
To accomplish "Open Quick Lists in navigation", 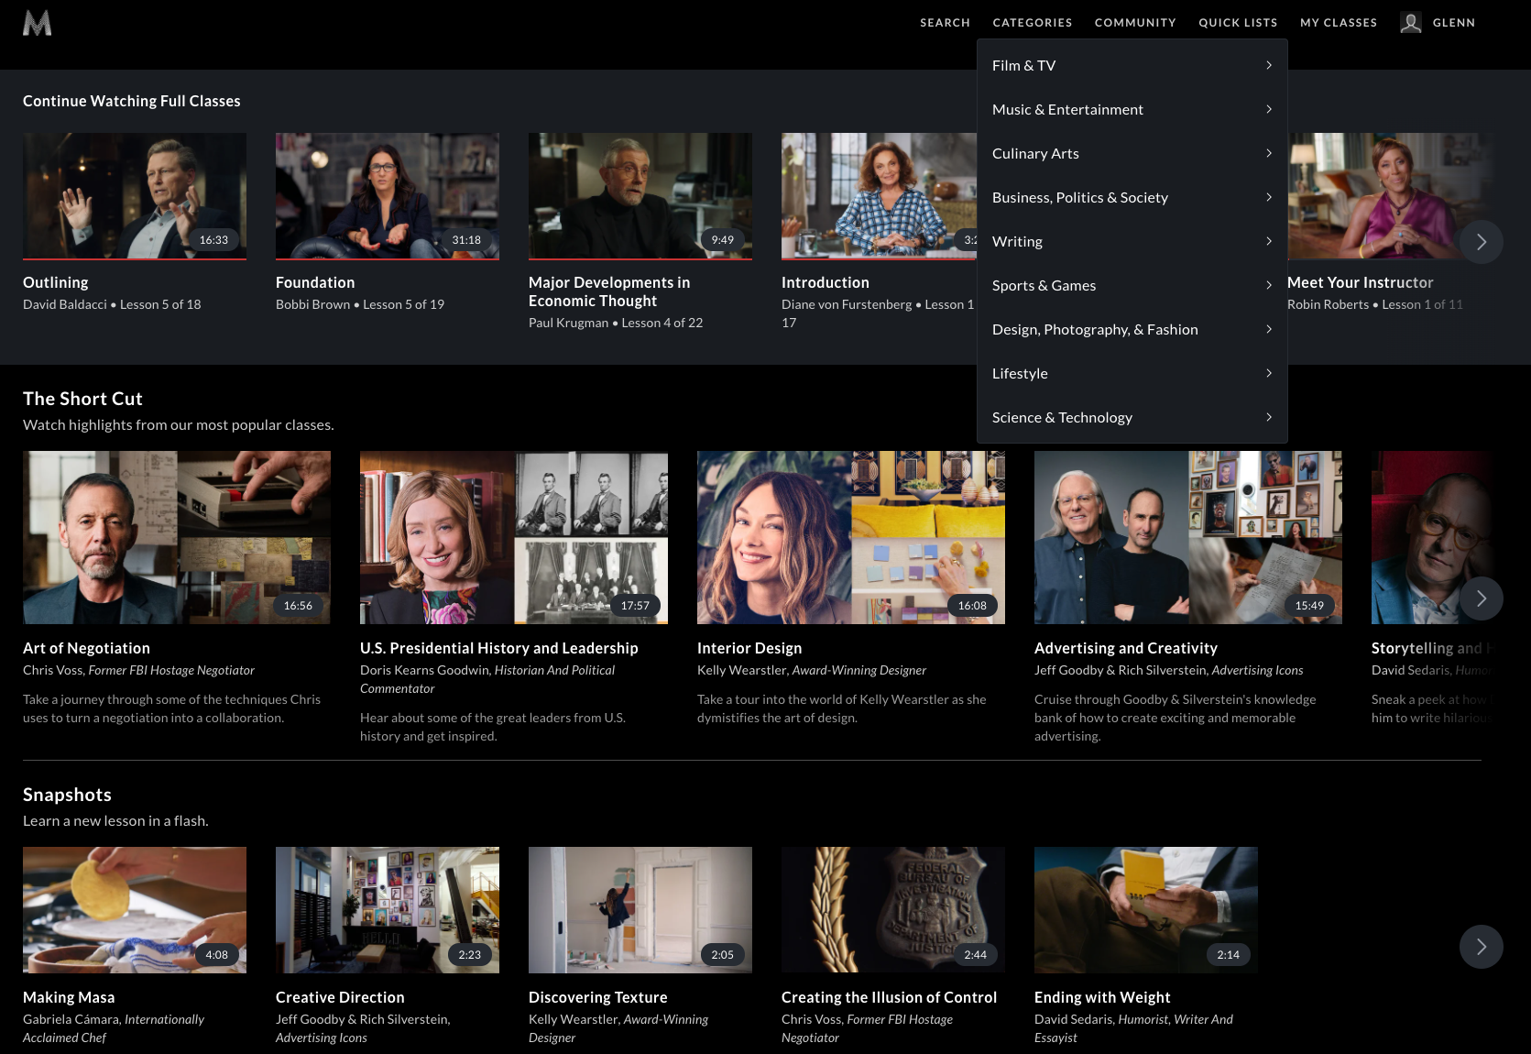I will [1238, 23].
